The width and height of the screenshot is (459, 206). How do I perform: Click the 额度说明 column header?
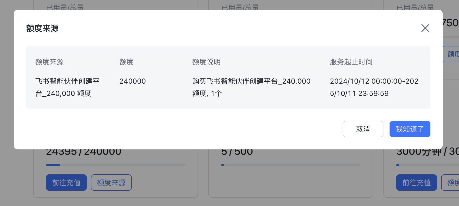point(206,62)
